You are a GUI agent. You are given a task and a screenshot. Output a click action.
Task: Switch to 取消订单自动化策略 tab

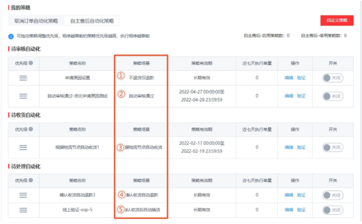36,20
